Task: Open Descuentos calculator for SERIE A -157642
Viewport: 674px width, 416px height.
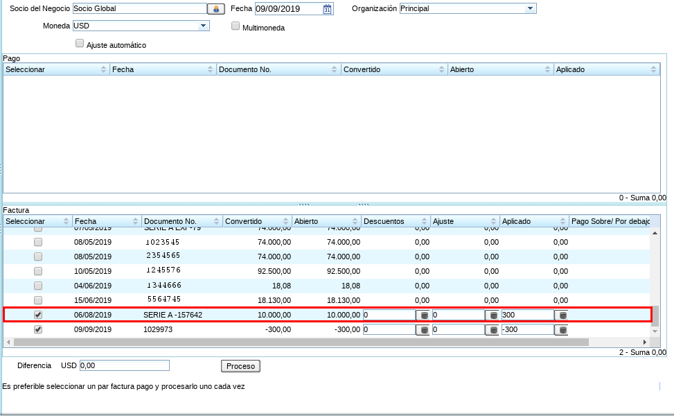Action: (x=423, y=315)
